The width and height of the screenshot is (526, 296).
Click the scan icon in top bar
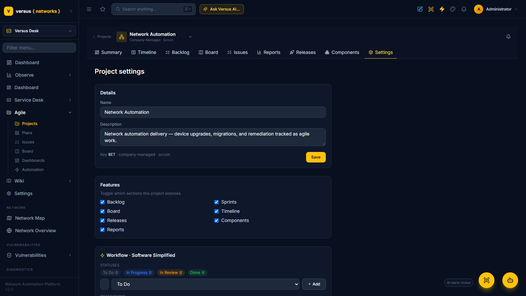pos(431,9)
